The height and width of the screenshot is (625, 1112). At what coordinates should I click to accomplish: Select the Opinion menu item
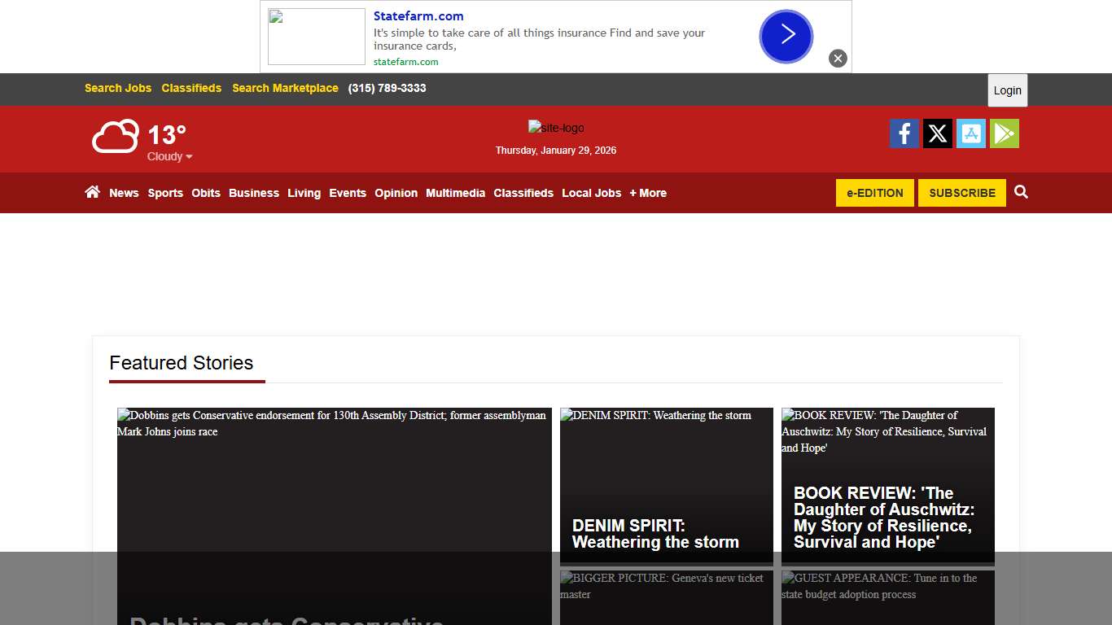click(x=396, y=193)
